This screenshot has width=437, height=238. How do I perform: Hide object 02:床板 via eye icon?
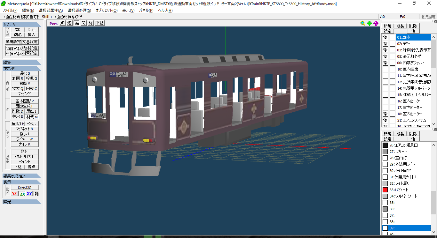385,44
